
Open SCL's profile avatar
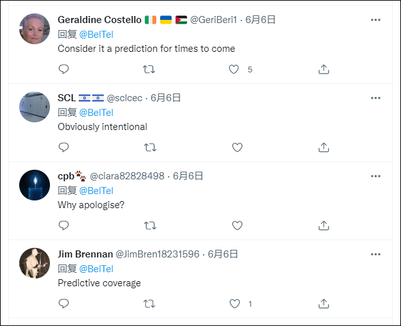pos(35,107)
